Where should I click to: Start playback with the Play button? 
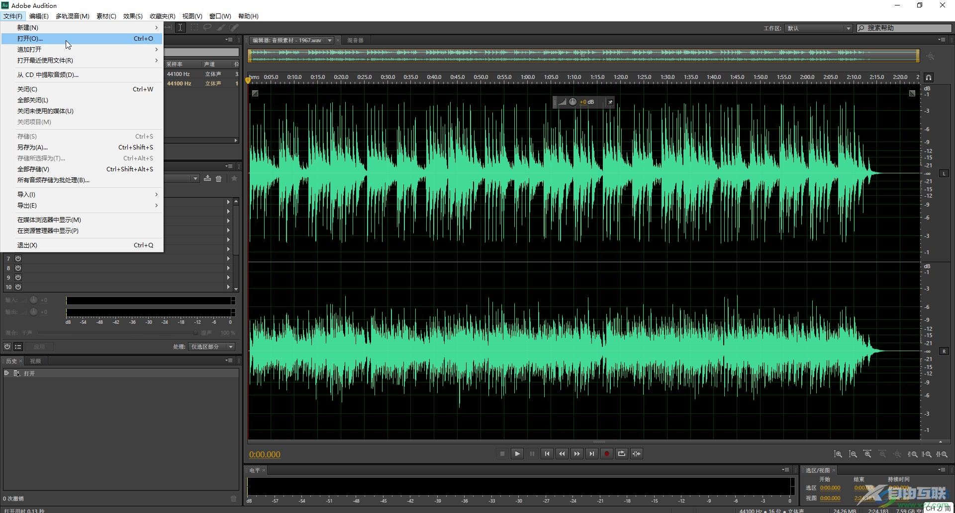517,453
